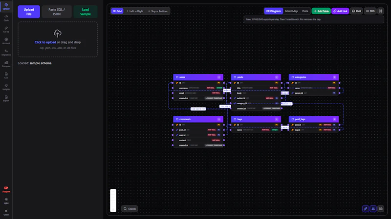Click the link icon on posts author_id row
Viewport: 391px width, 219px height.
235,98
